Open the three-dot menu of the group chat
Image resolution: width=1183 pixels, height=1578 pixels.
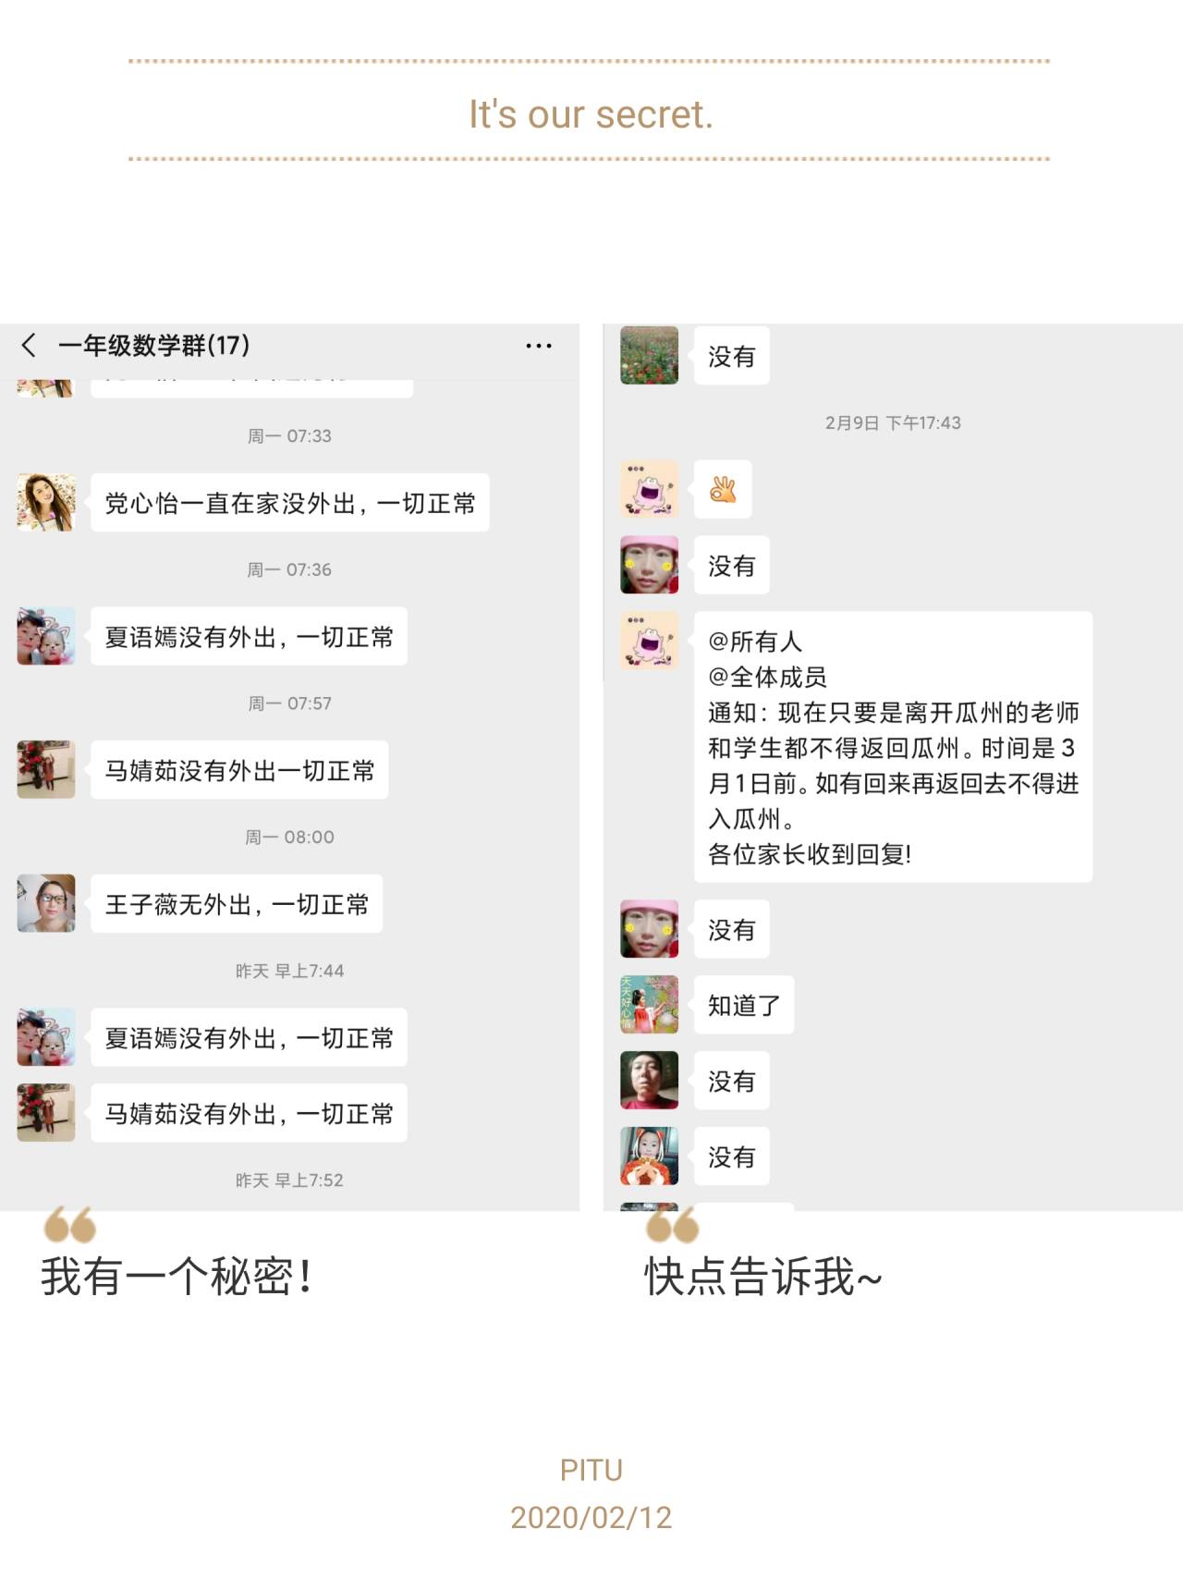[538, 346]
